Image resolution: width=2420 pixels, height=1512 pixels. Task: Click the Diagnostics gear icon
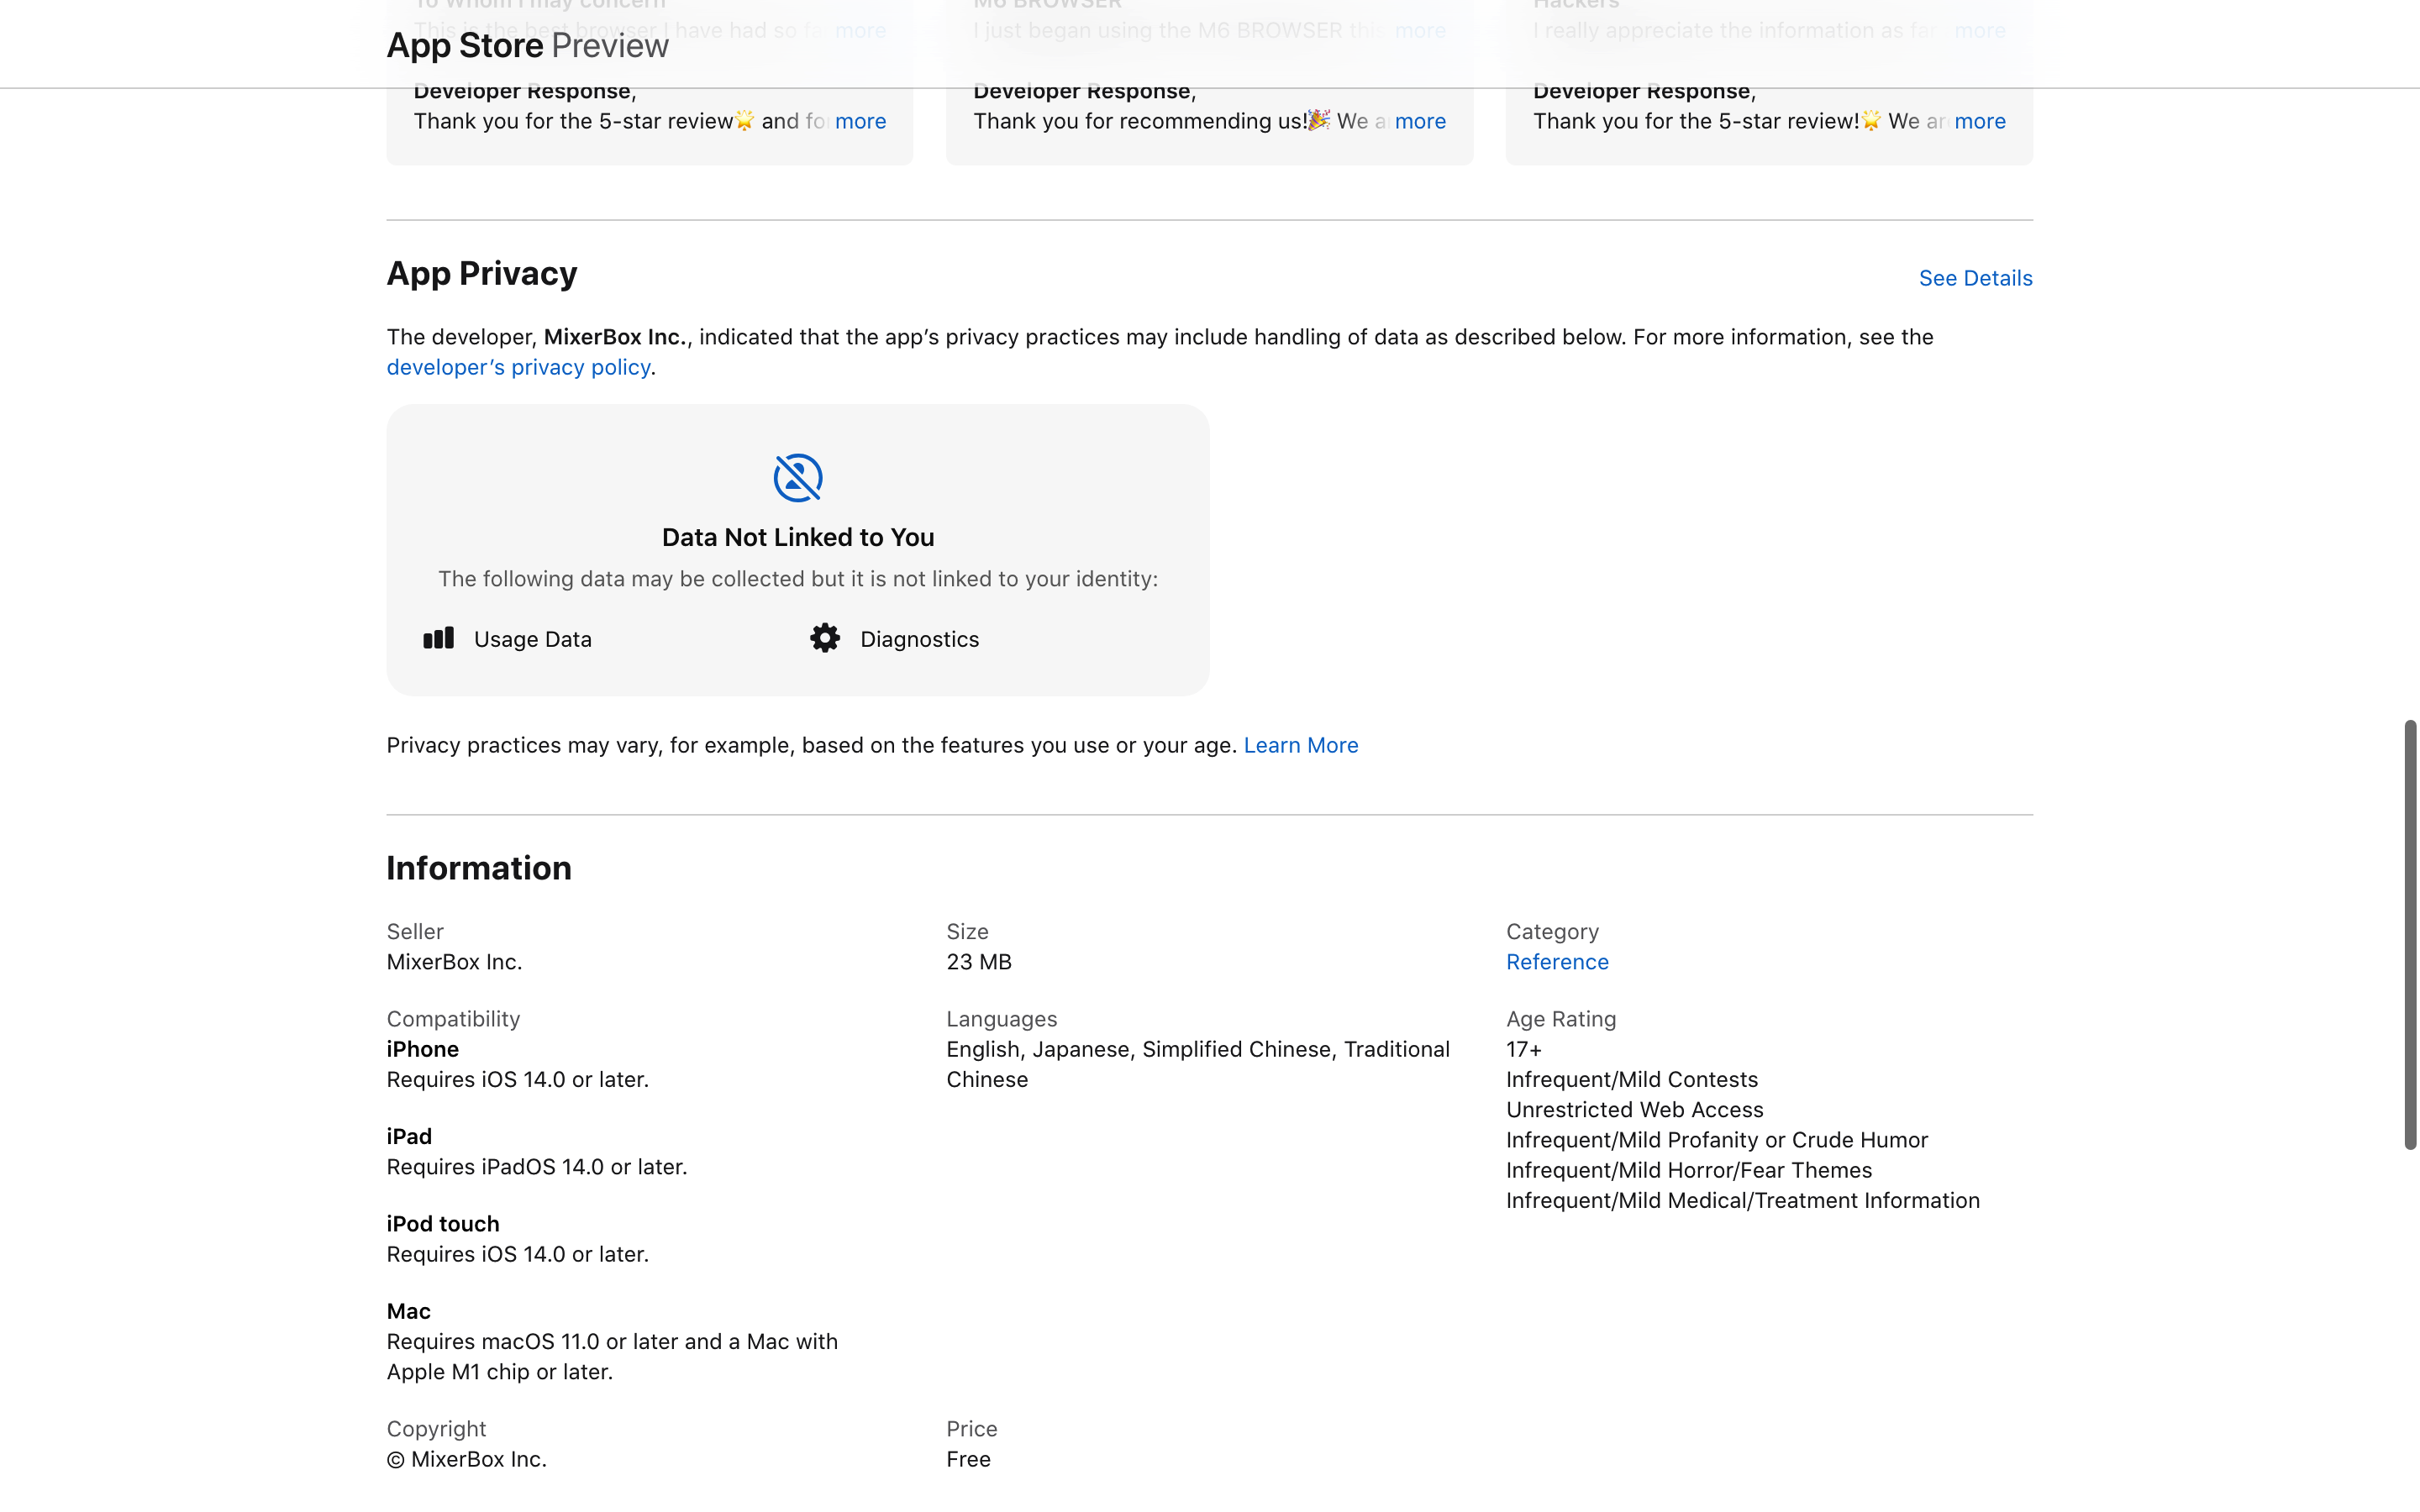tap(825, 638)
